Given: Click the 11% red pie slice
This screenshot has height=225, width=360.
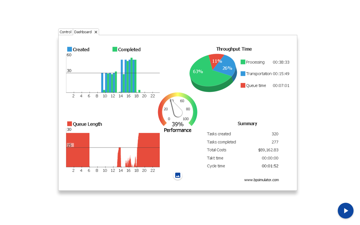Looking at the screenshot, I should point(216,60).
